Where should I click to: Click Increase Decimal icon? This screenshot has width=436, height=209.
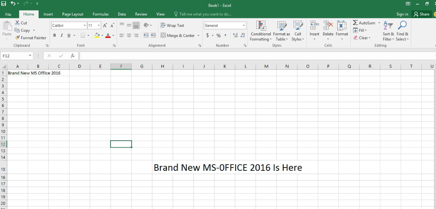tap(236, 35)
